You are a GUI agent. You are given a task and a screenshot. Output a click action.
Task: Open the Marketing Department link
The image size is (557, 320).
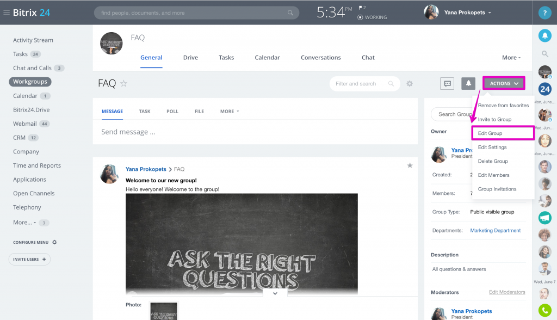point(495,230)
